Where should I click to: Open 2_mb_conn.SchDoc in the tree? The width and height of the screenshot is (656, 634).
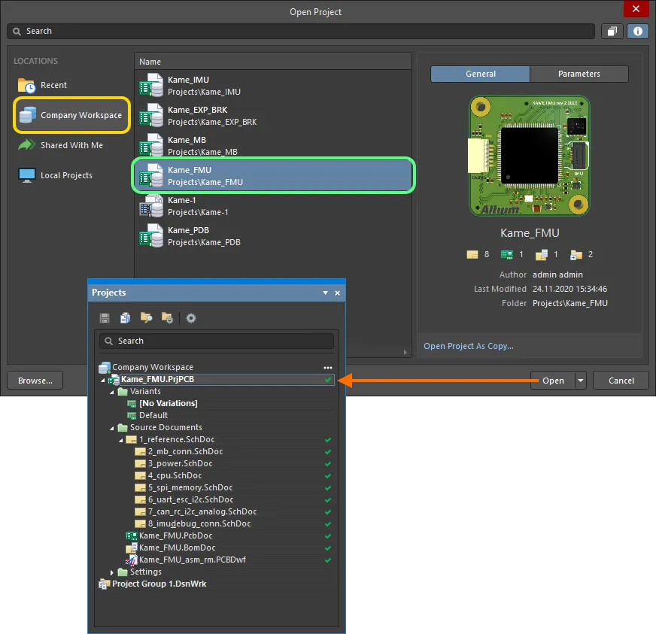[x=185, y=452]
